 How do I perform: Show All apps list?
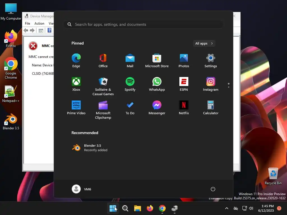point(204,43)
